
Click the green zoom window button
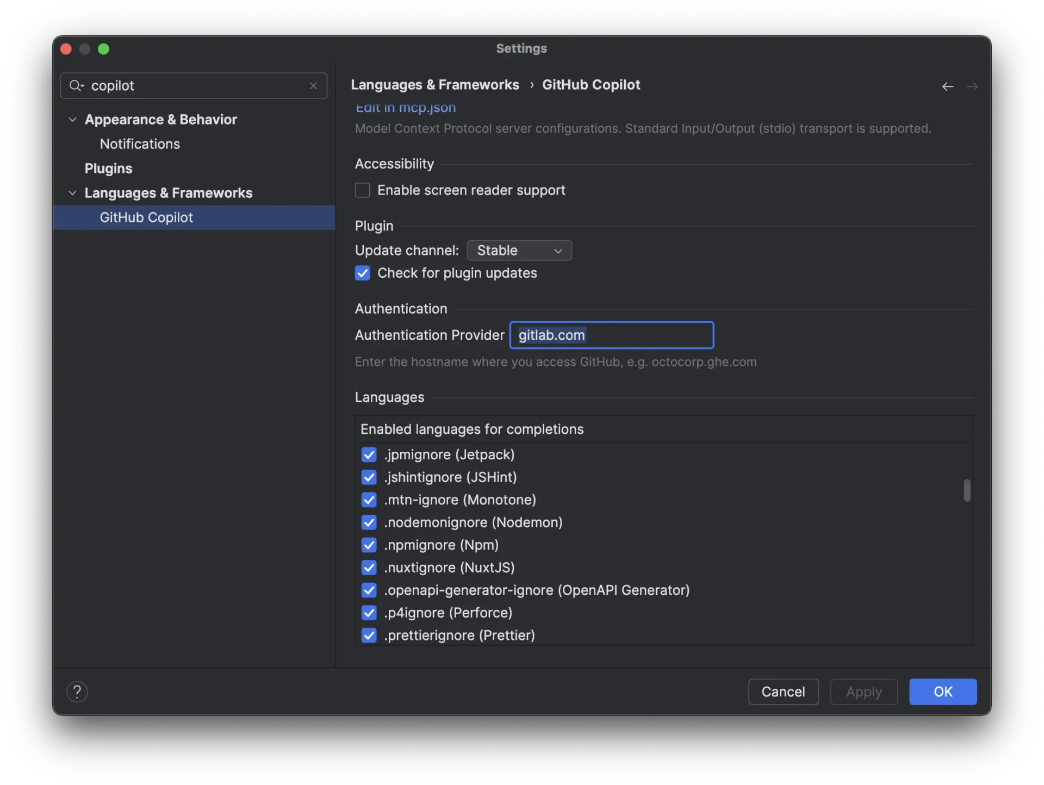click(103, 49)
